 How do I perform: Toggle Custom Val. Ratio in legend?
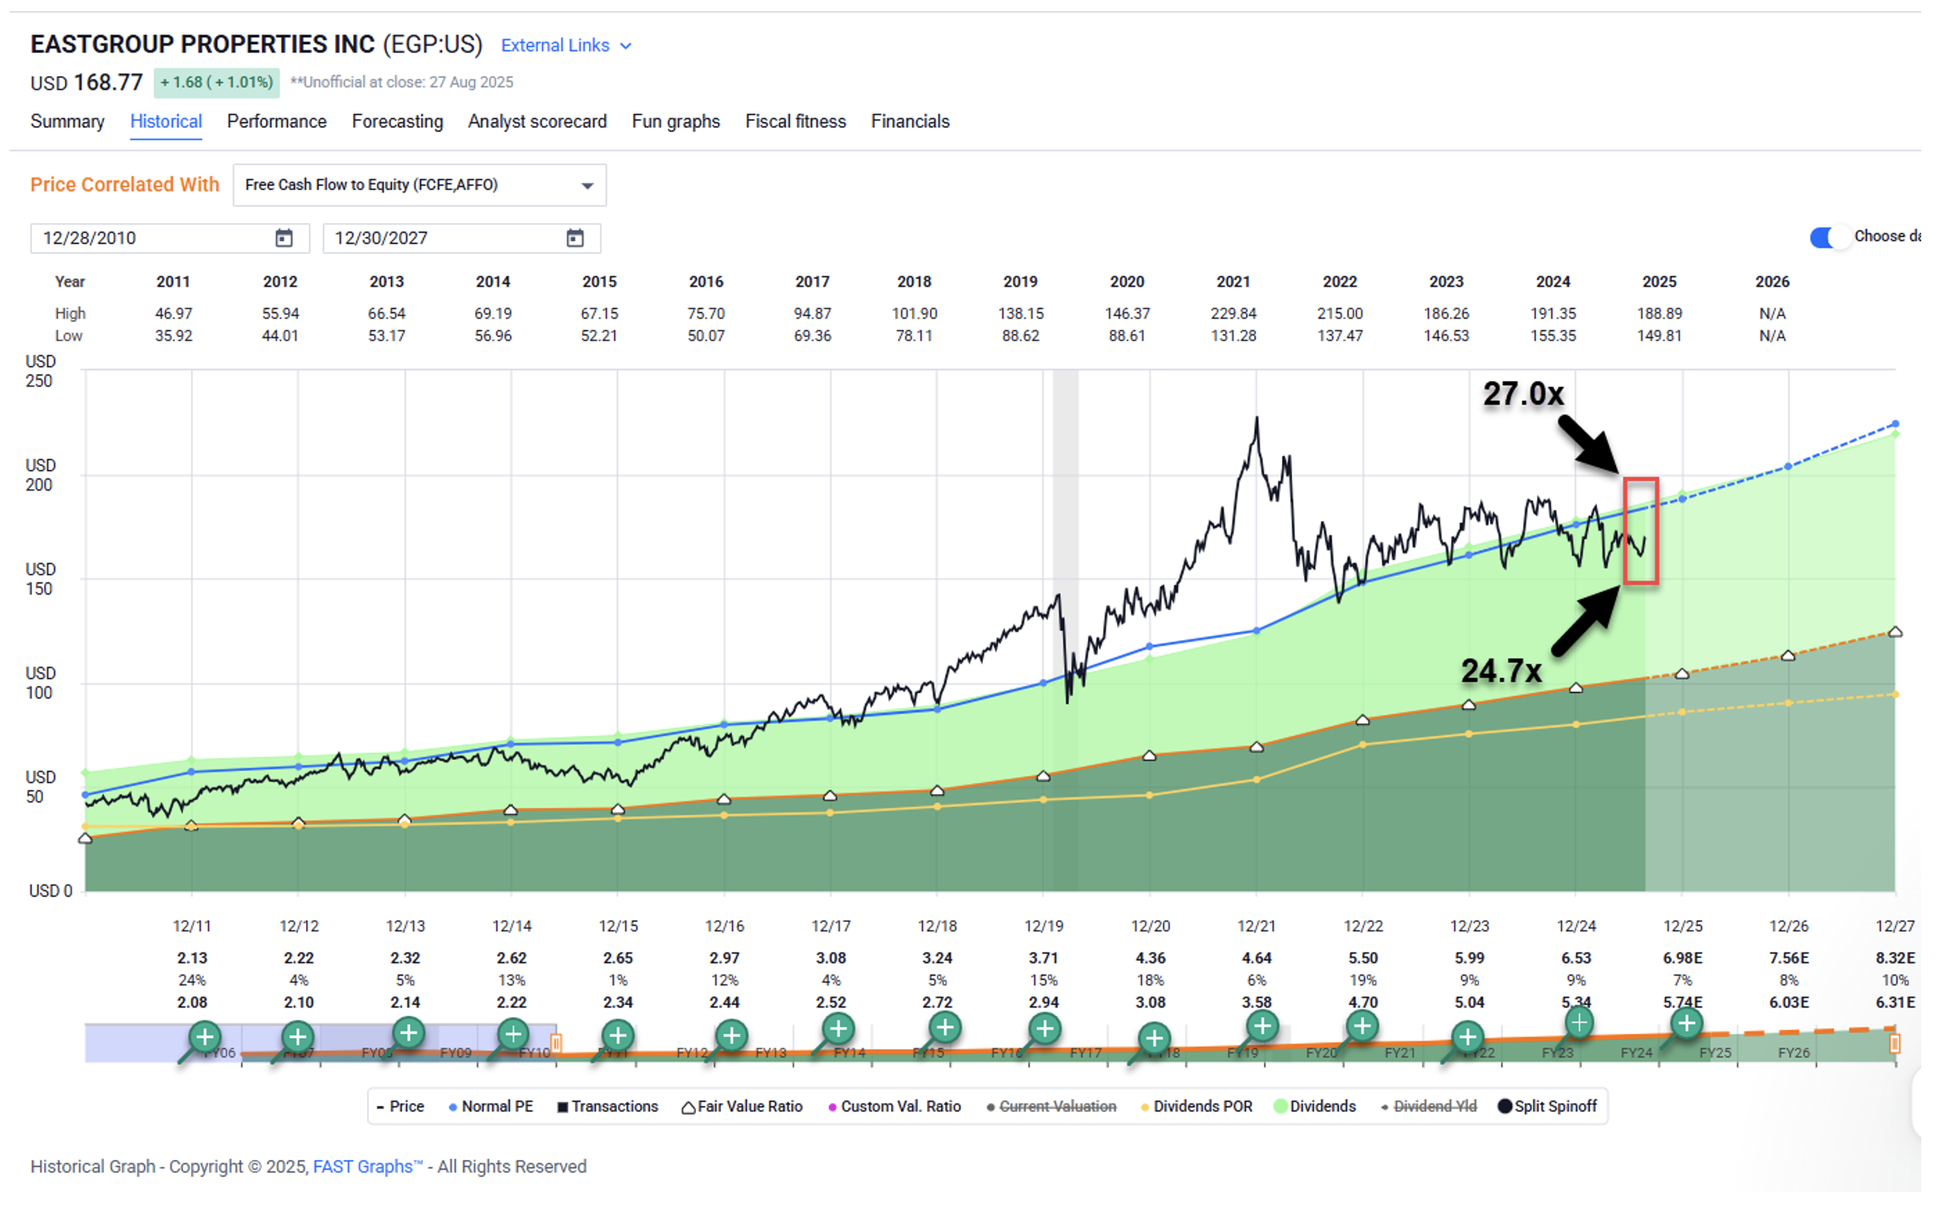pyautogui.click(x=895, y=1107)
